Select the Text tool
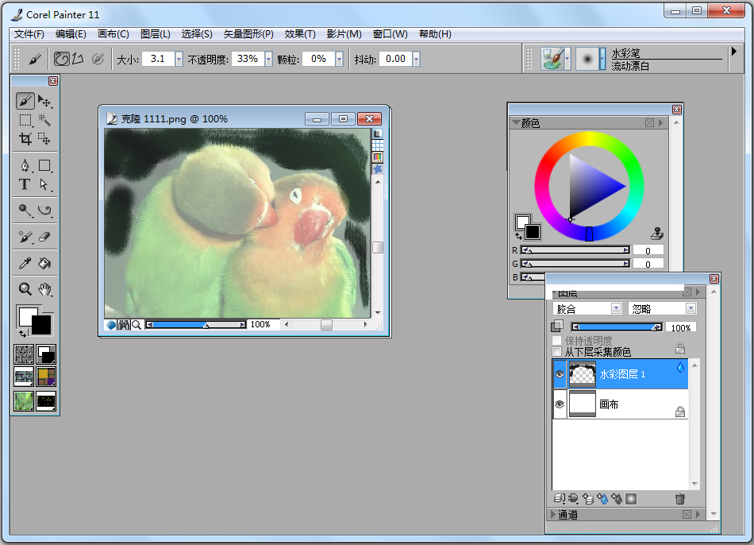The image size is (754, 545). [25, 184]
